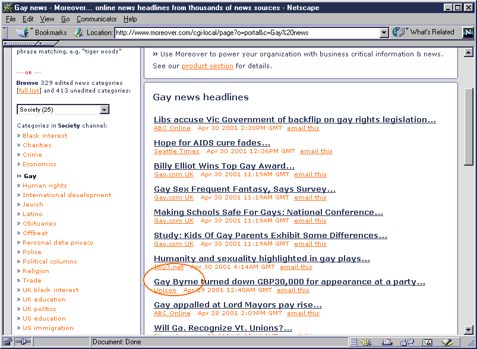477x349 pixels.
Task: Open the Communicator menu
Action: click(x=96, y=19)
